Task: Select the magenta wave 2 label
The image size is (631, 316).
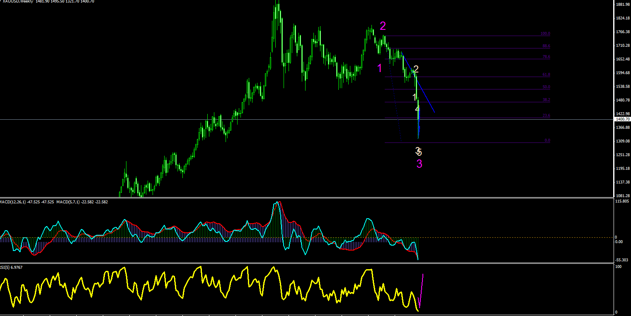Action: (383, 26)
